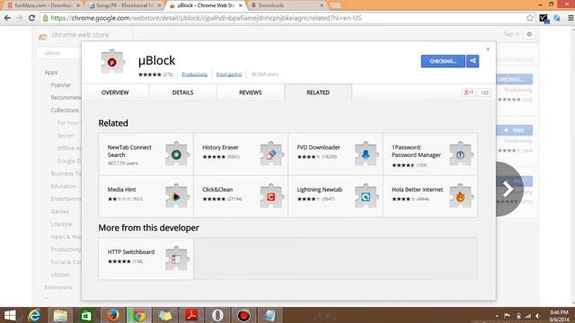Launch Internet Explorer from taskbar
Screen dimensions: 575x323
pyautogui.click(x=34, y=315)
